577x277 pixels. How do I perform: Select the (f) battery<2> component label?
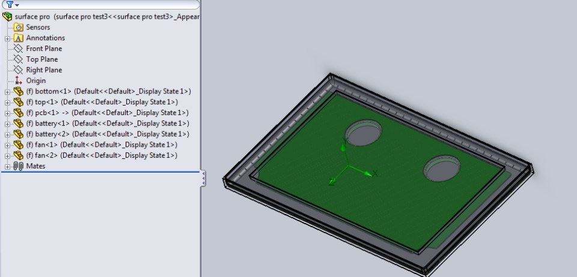point(108,134)
